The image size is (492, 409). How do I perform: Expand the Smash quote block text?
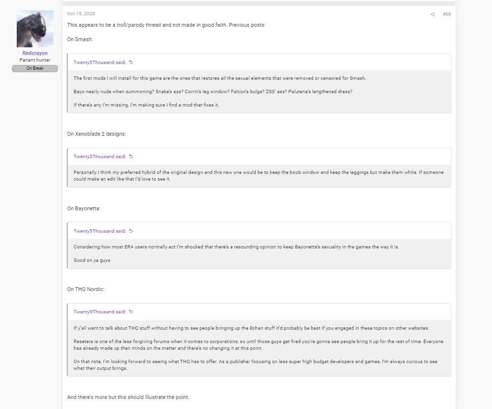[x=259, y=92]
